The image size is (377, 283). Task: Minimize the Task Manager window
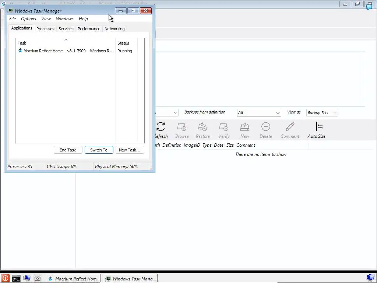120,11
